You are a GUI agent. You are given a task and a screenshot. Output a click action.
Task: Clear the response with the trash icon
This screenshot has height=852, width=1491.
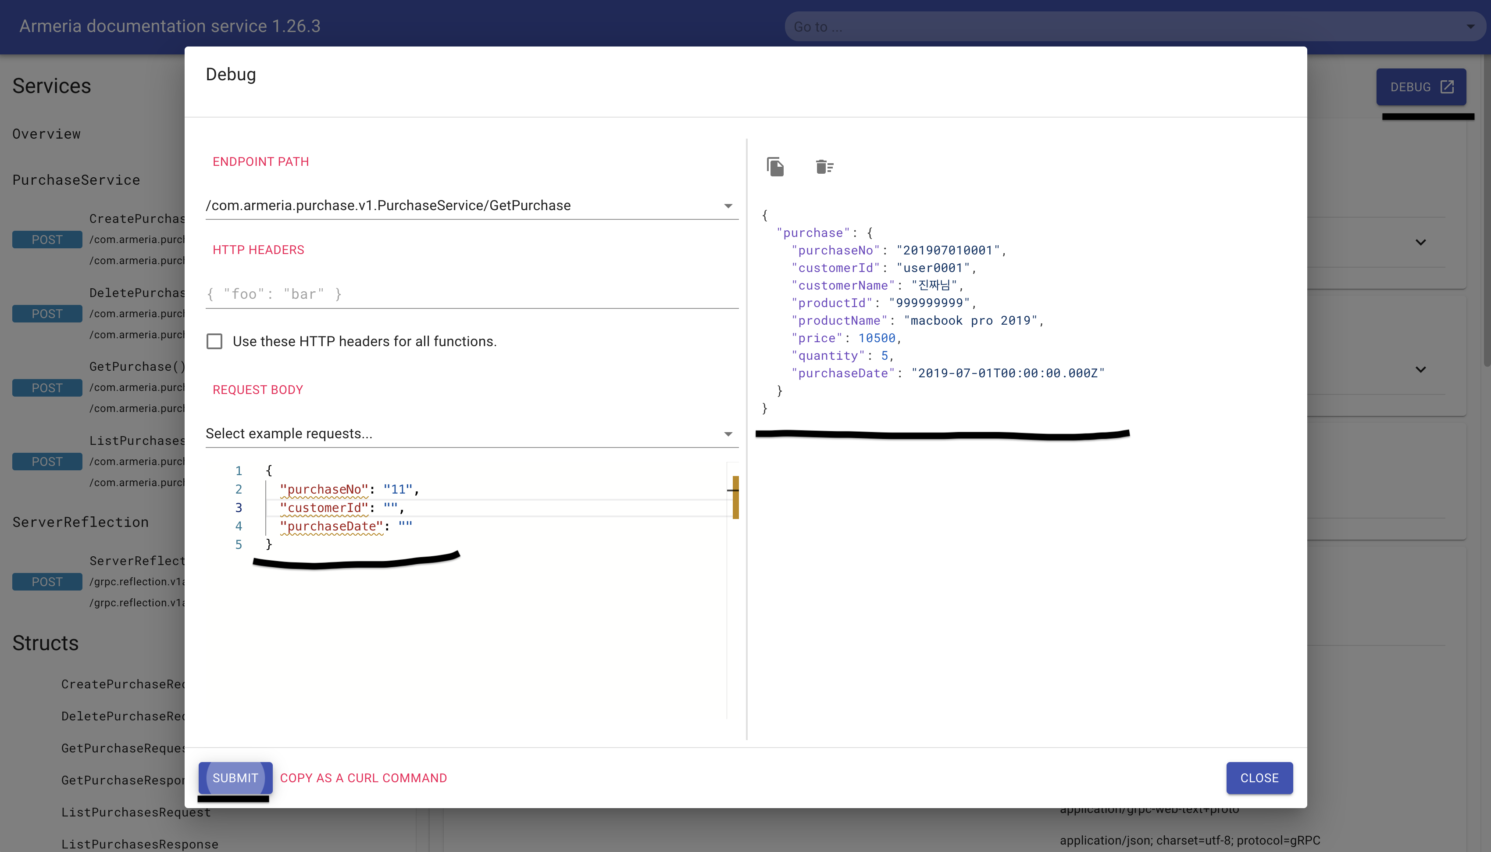824,167
